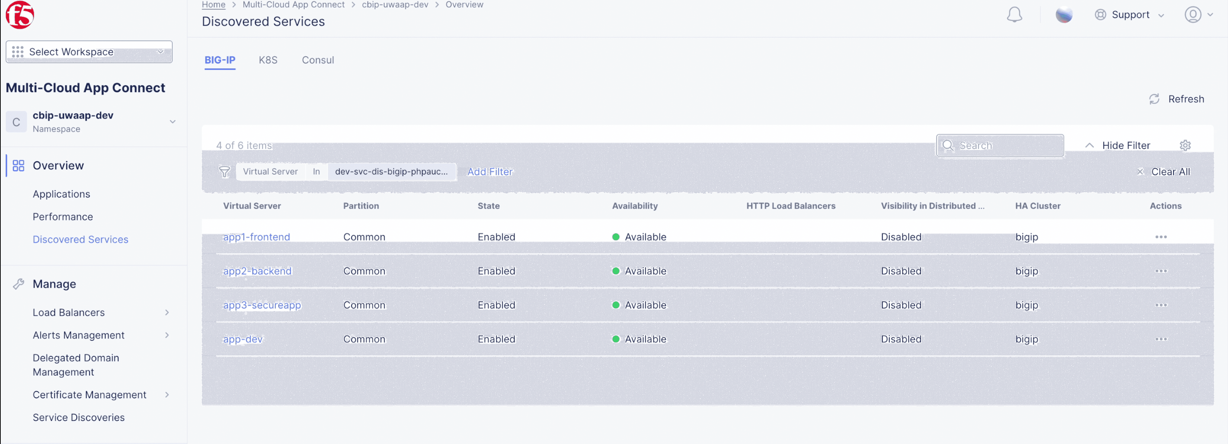Image resolution: width=1228 pixels, height=444 pixels.
Task: Sort by Partition column header
Action: [361, 206]
